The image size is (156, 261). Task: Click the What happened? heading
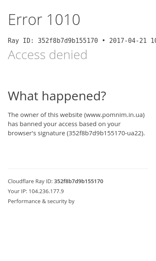[57, 96]
